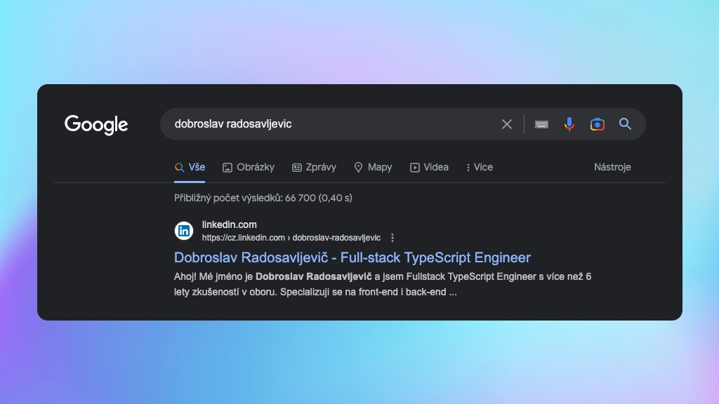This screenshot has height=404, width=719.
Task: Expand the Více menu
Action: (x=479, y=167)
